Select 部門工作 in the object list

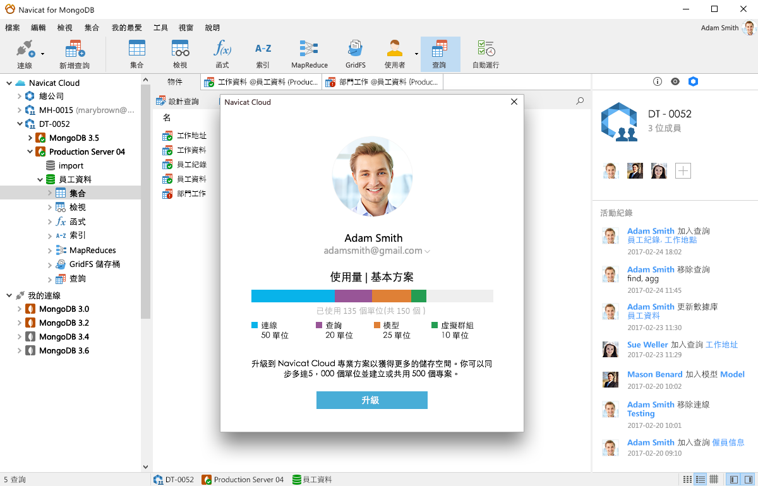coord(184,194)
